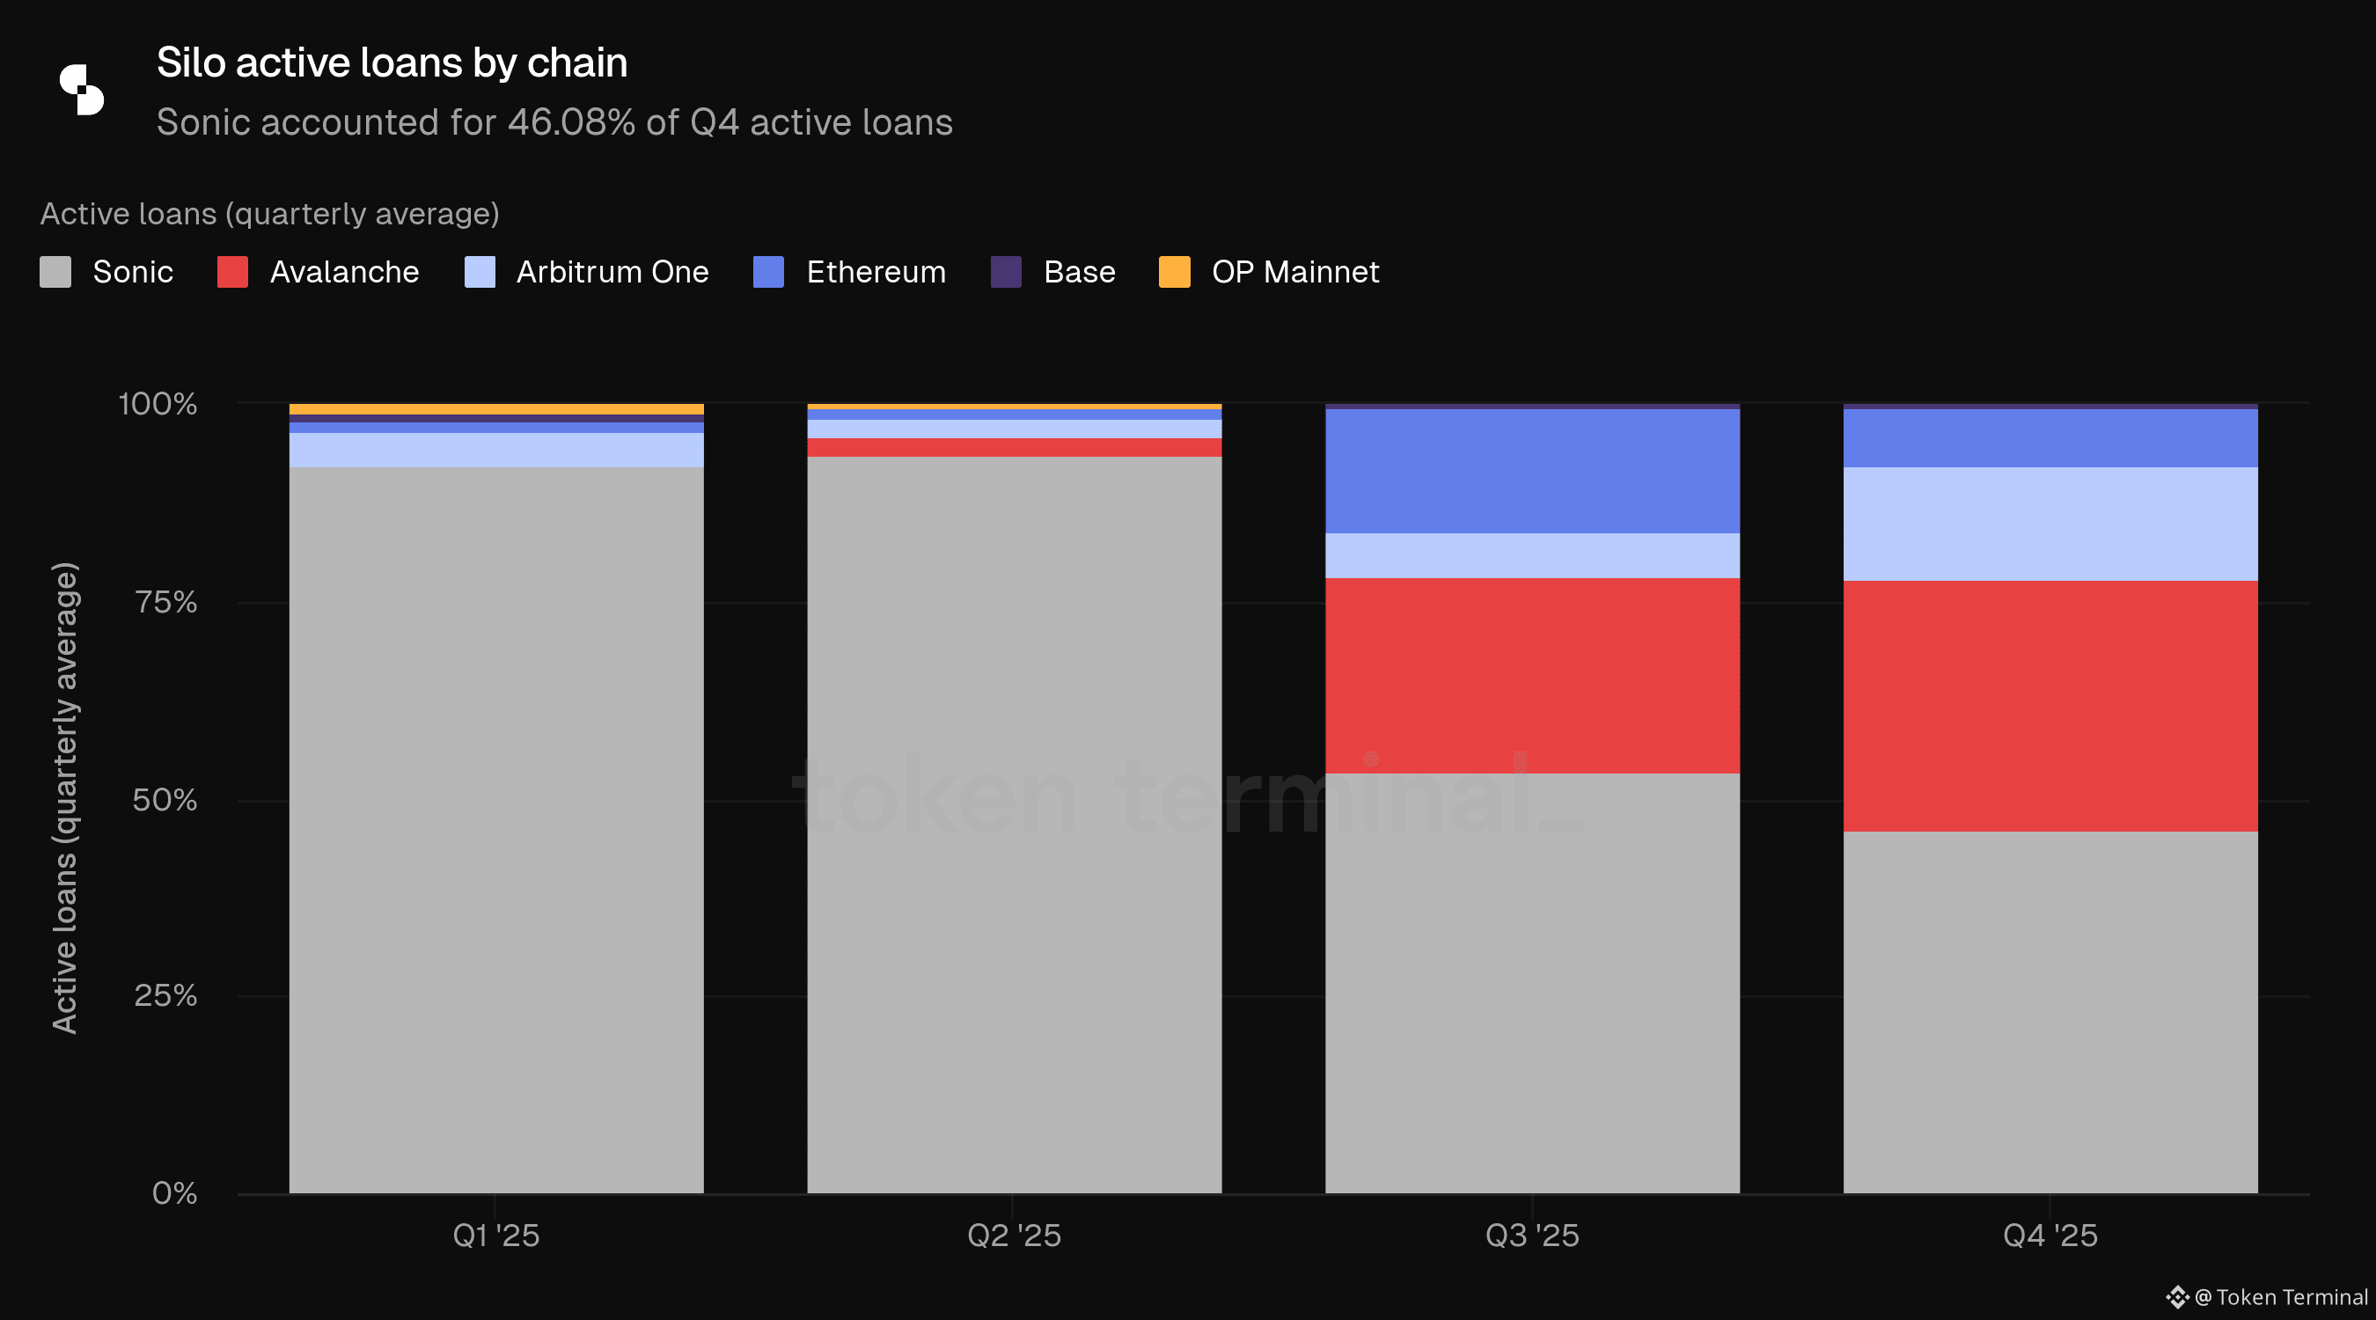Viewport: 2376px width, 1320px height.
Task: Click the Avalanche legend label
Action: pos(344,272)
